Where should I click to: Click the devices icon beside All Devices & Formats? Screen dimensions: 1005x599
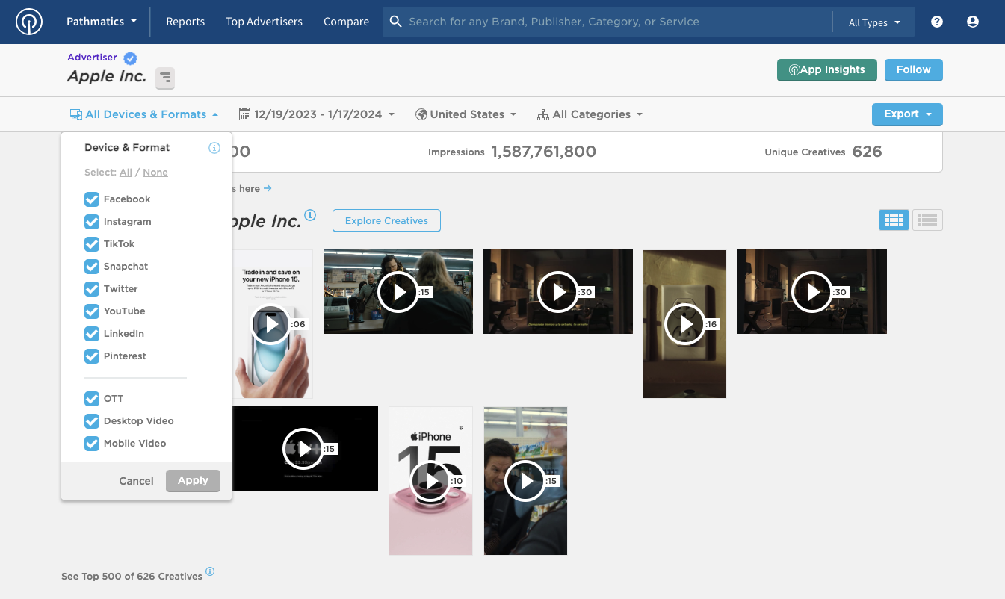coord(75,114)
